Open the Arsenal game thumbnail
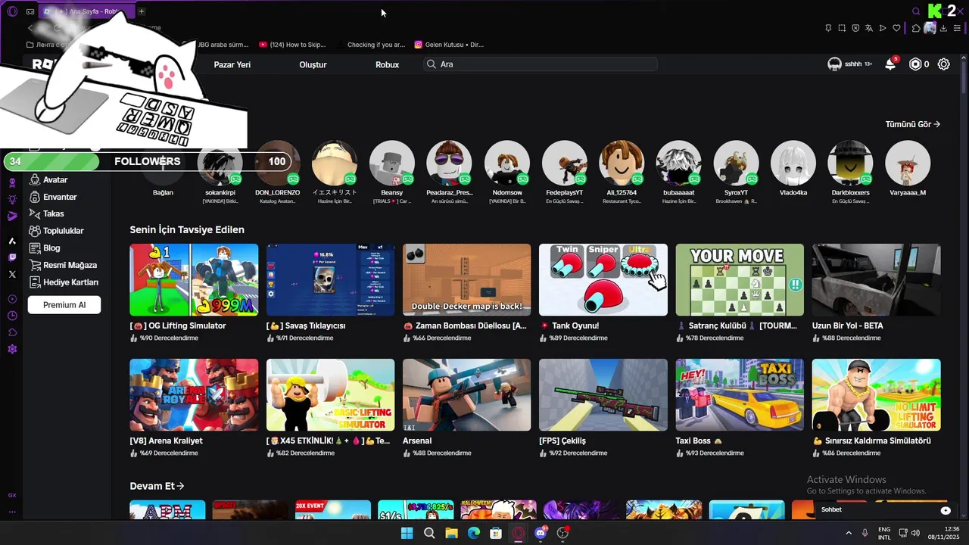 (x=466, y=394)
